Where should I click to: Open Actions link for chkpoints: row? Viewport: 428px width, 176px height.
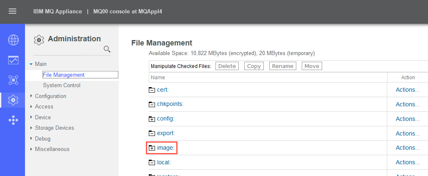[408, 104]
